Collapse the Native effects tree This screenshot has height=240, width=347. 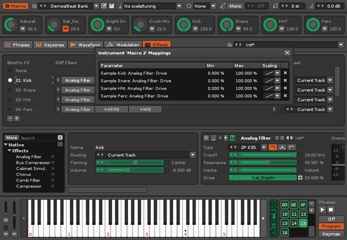pyautogui.click(x=6, y=145)
